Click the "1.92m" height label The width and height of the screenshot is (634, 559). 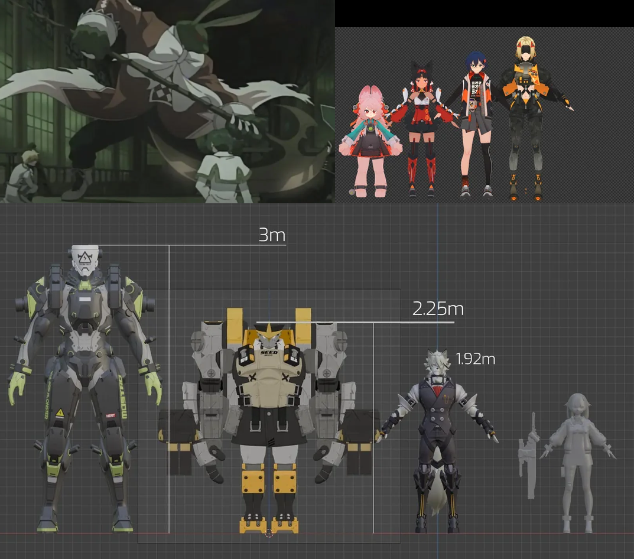pyautogui.click(x=475, y=359)
